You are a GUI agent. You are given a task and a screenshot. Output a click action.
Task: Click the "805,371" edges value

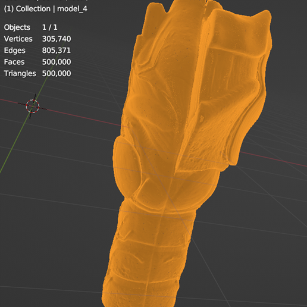[57, 51]
